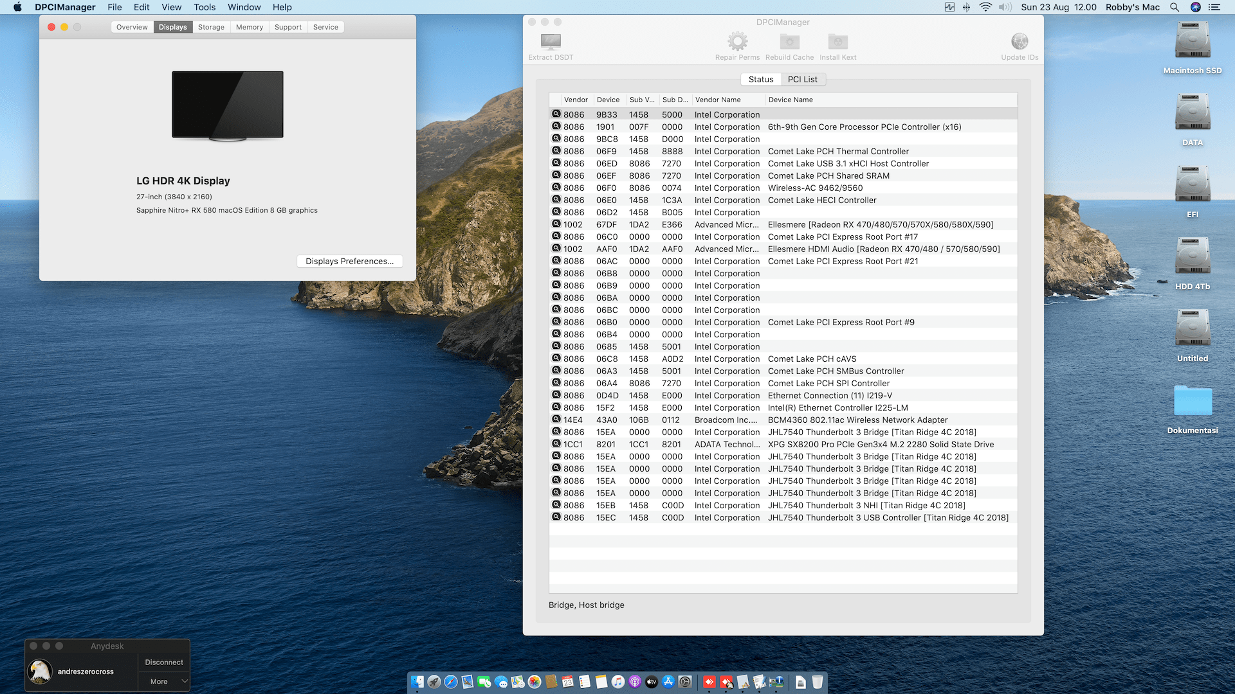Select the JHL7540 Thunderbolt 3 USB Controller row
The height and width of the screenshot is (694, 1235).
pos(783,517)
